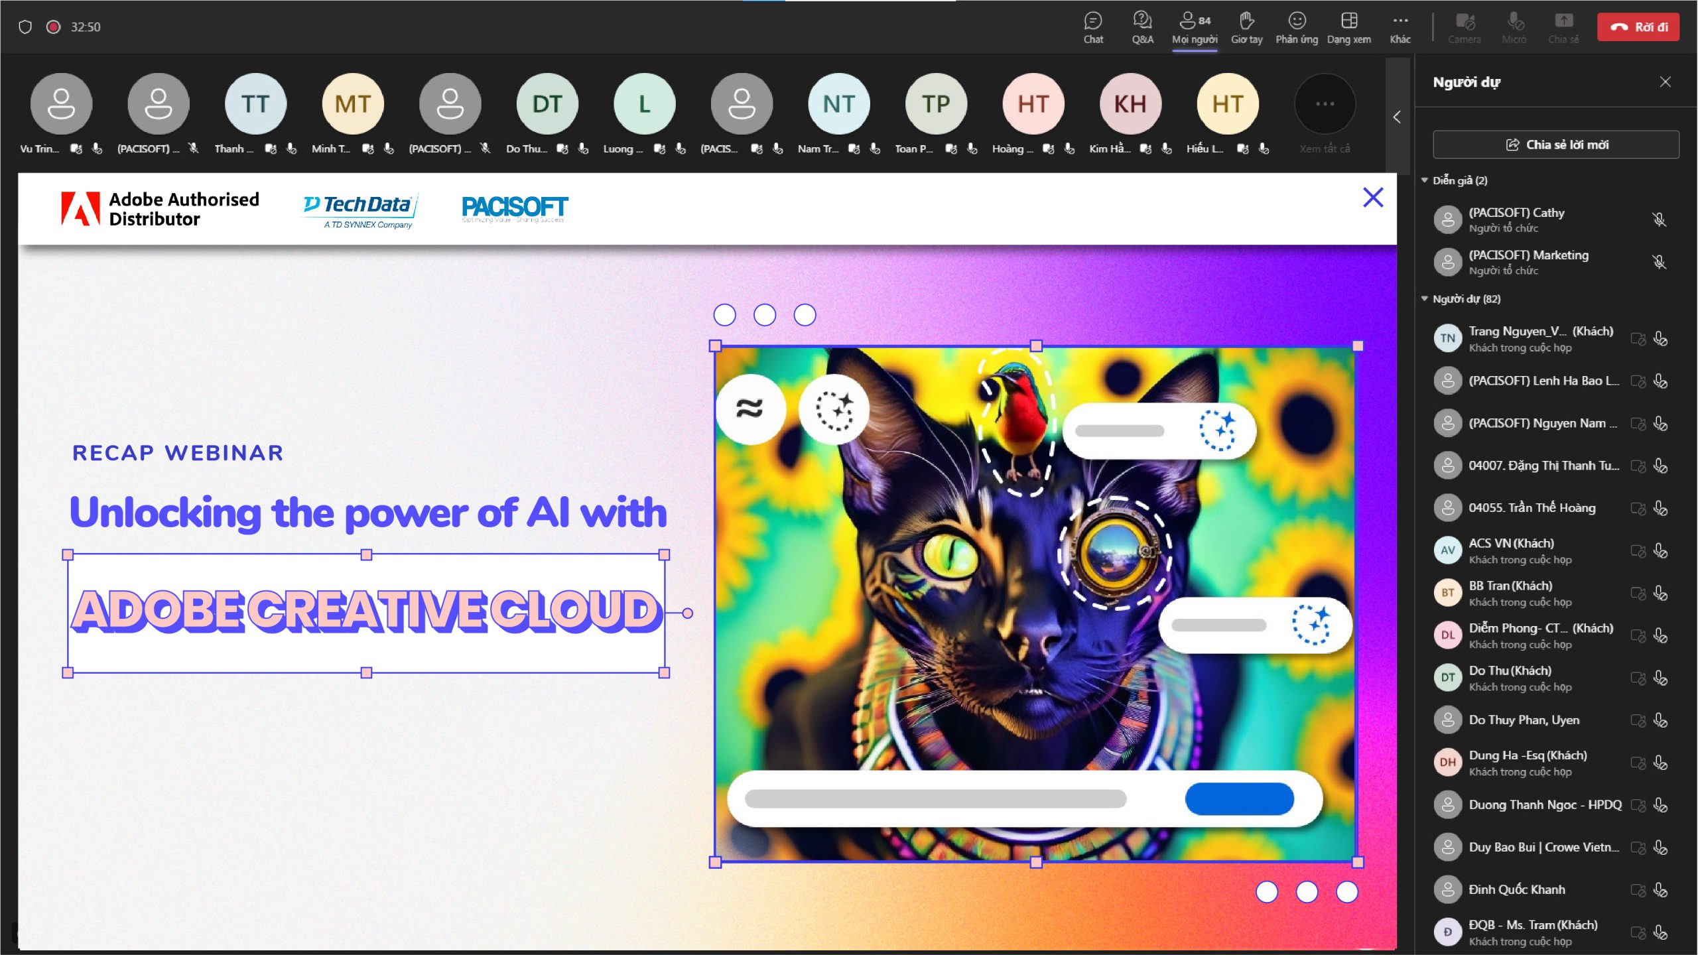Select the DT Do Thu avatar
Image resolution: width=1698 pixels, height=955 pixels.
(x=547, y=104)
